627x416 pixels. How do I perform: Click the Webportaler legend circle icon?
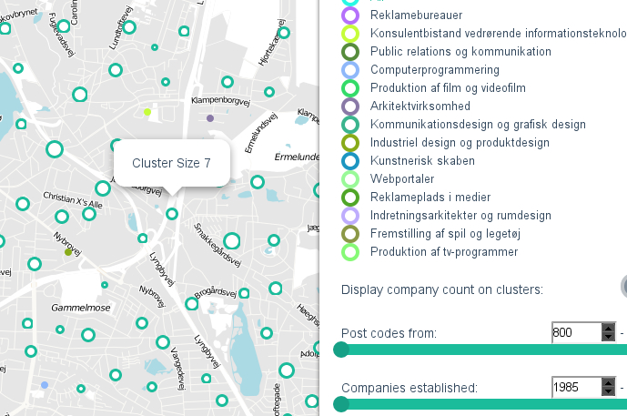pyautogui.click(x=351, y=179)
